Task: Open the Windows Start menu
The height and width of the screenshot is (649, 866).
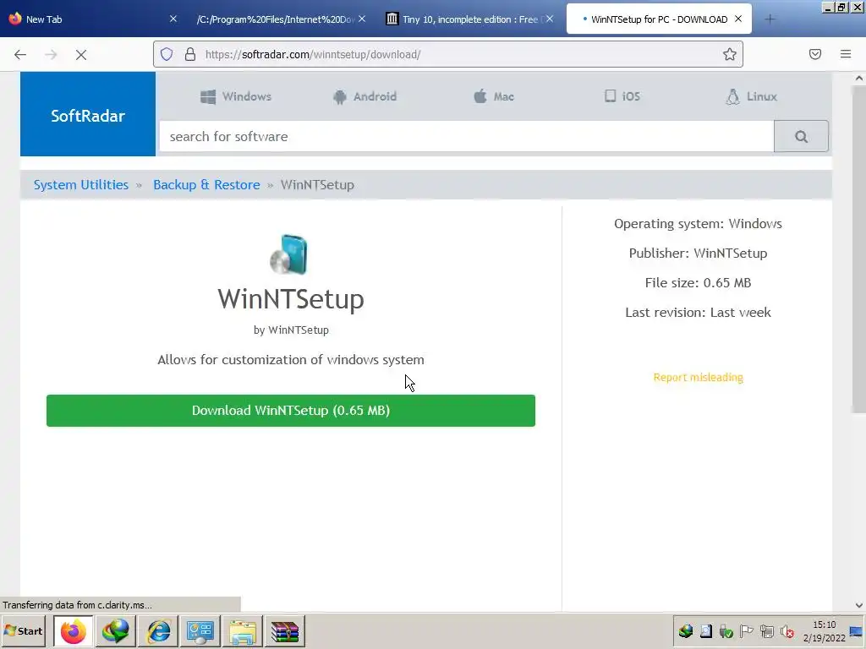Action: [x=23, y=630]
